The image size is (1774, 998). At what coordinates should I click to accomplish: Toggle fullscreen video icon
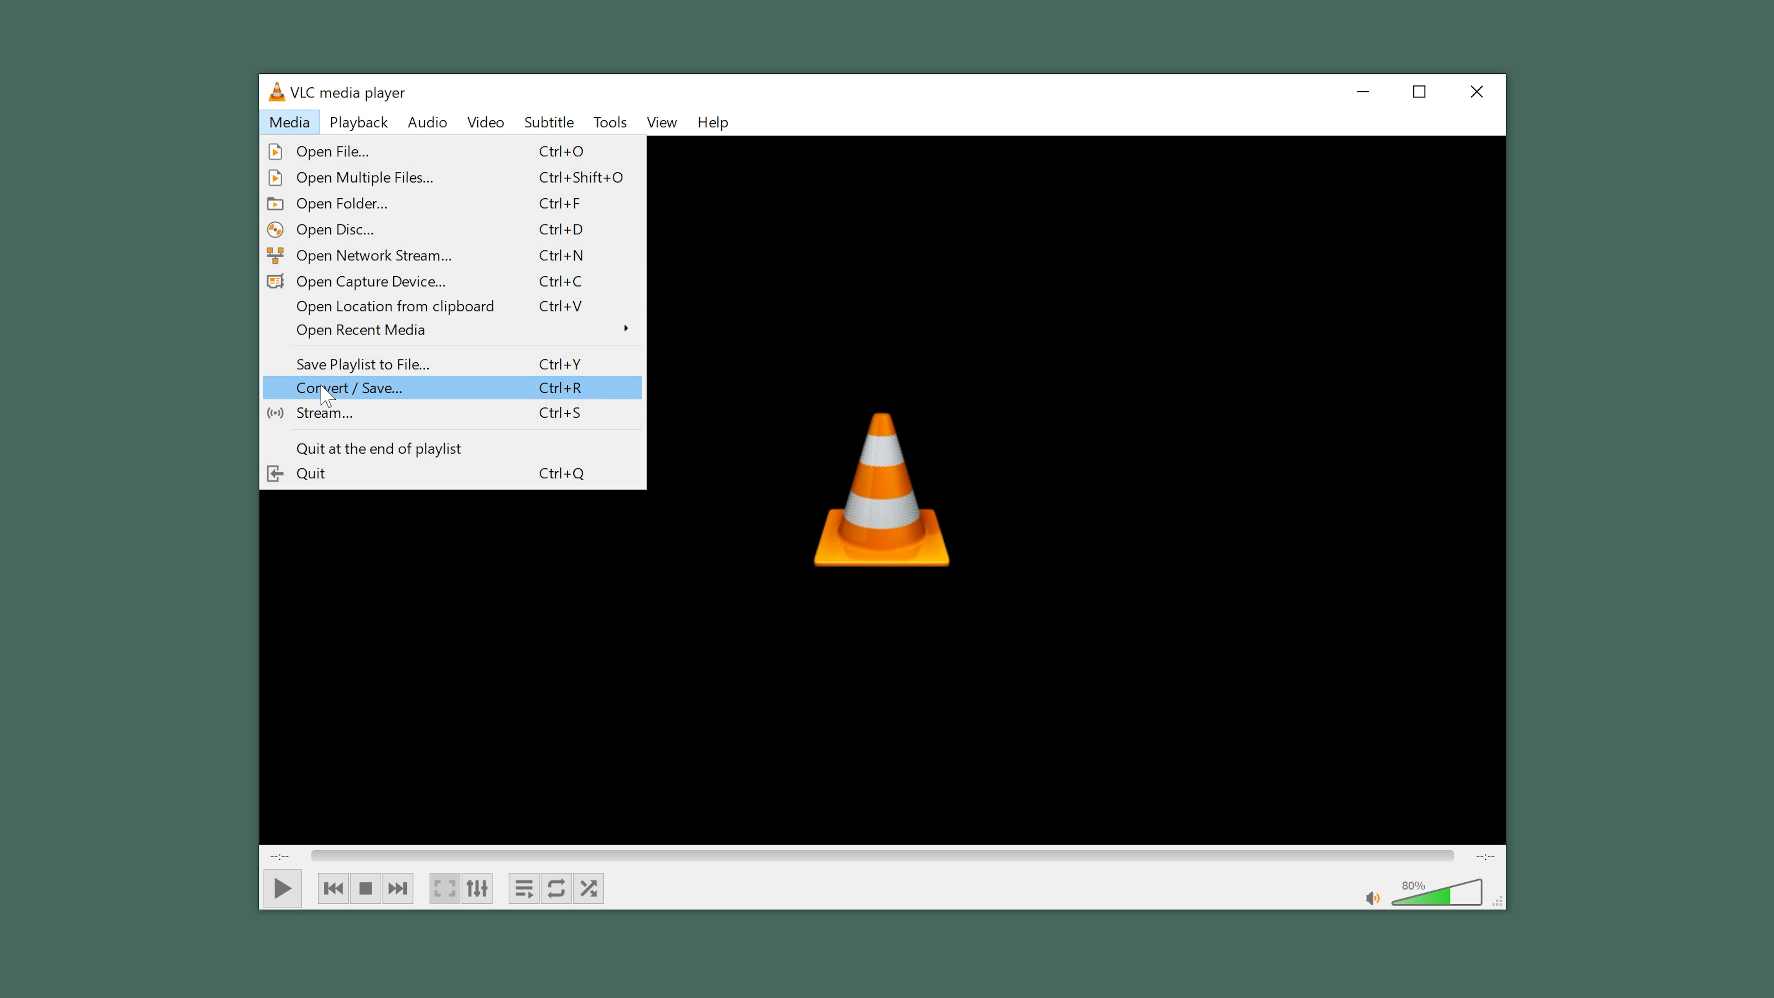click(445, 888)
